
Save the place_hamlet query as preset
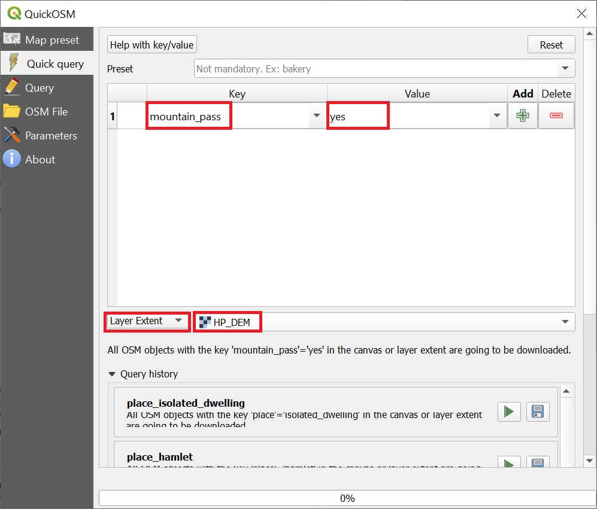tap(538, 462)
